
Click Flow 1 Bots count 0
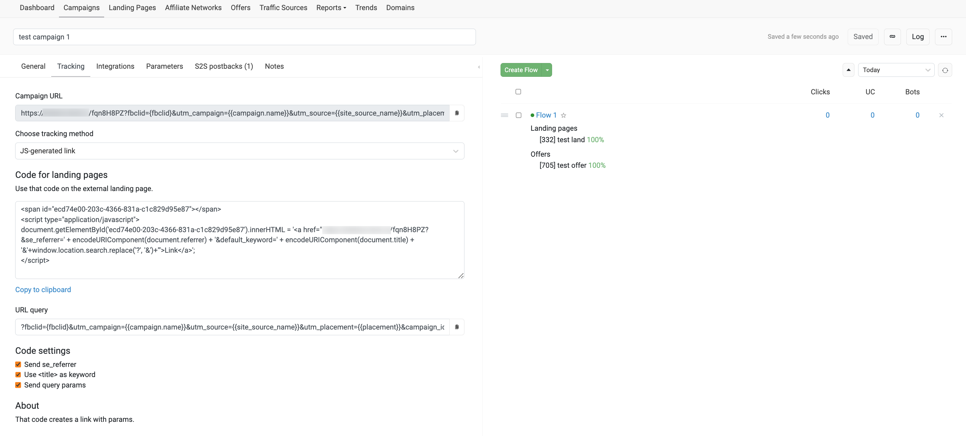[x=917, y=116]
